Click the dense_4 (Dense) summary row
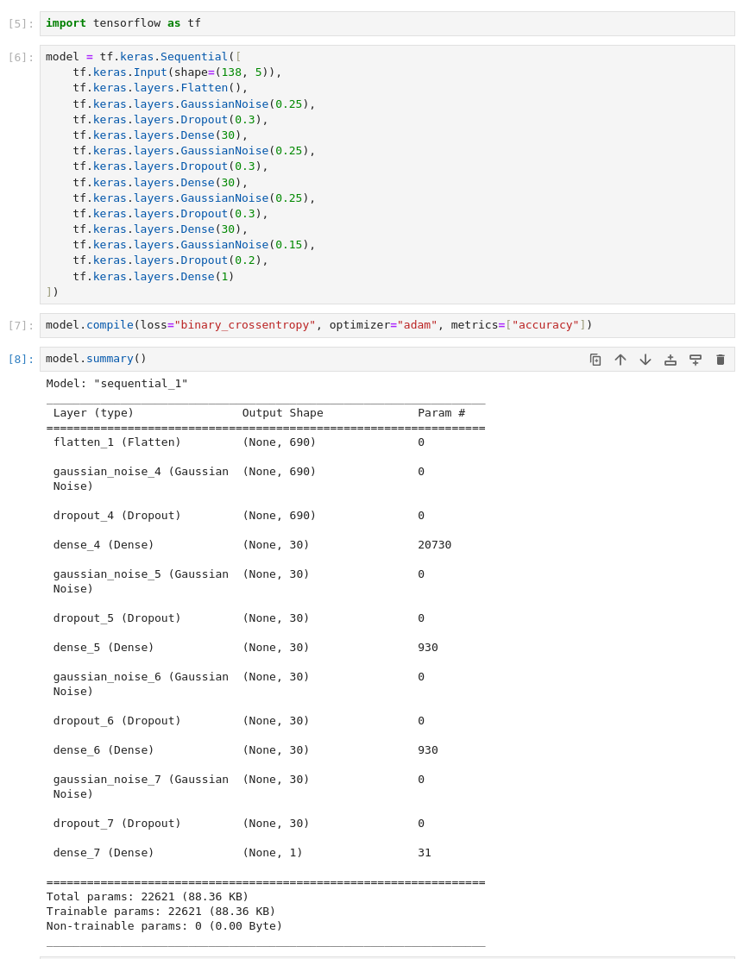 [104, 545]
